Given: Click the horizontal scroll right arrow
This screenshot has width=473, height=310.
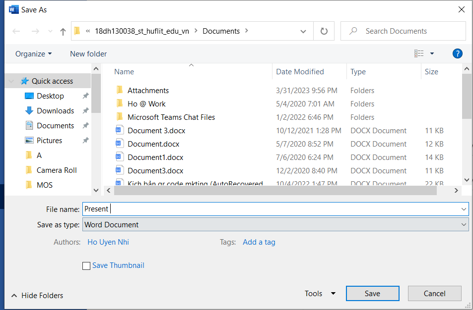Looking at the screenshot, I should point(456,190).
